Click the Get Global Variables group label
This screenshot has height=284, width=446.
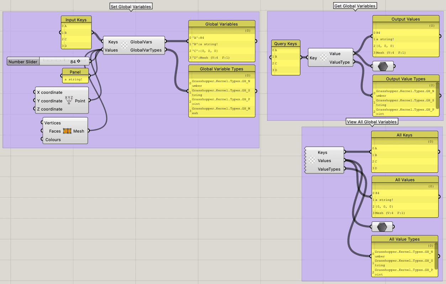coord(355,6)
